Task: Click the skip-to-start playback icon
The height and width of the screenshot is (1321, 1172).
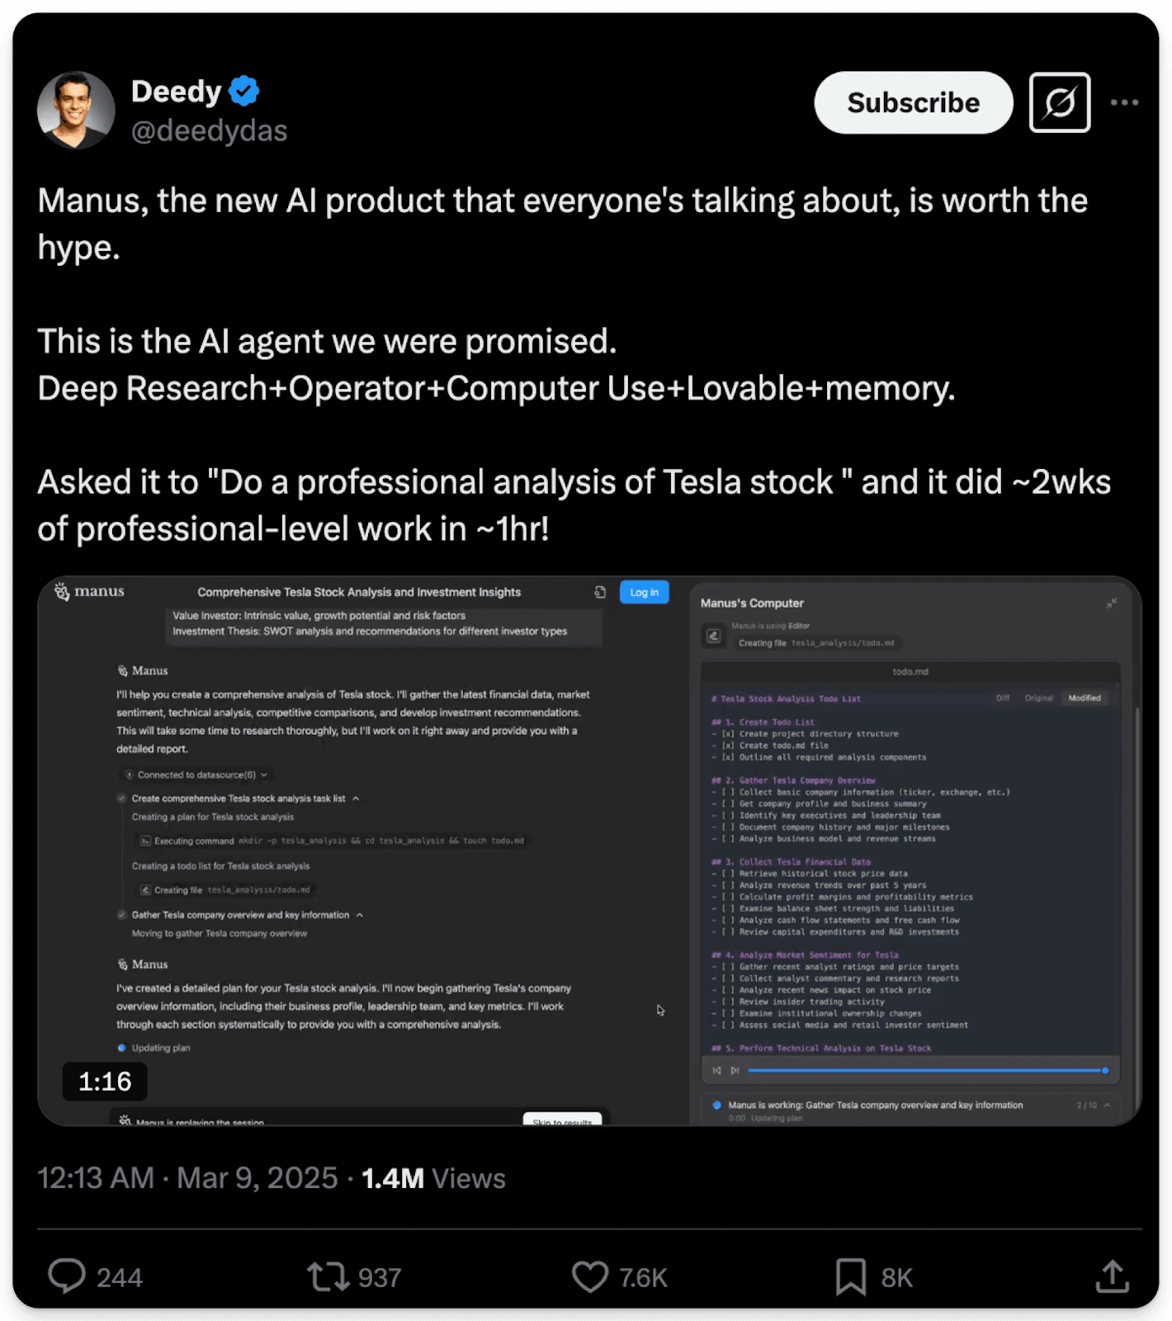Action: tap(716, 1071)
